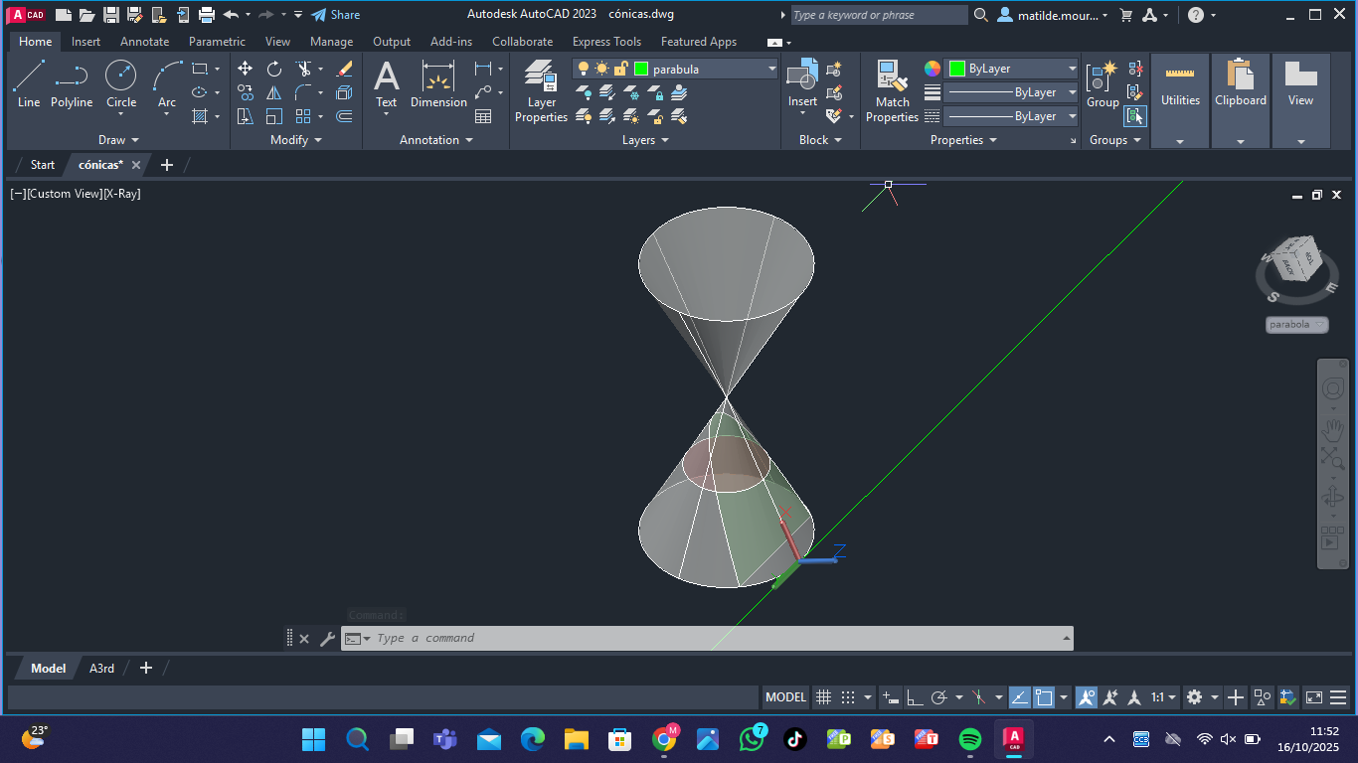The height and width of the screenshot is (763, 1358).
Task: Switch to the Annotate ribbon tab
Action: [x=144, y=42]
